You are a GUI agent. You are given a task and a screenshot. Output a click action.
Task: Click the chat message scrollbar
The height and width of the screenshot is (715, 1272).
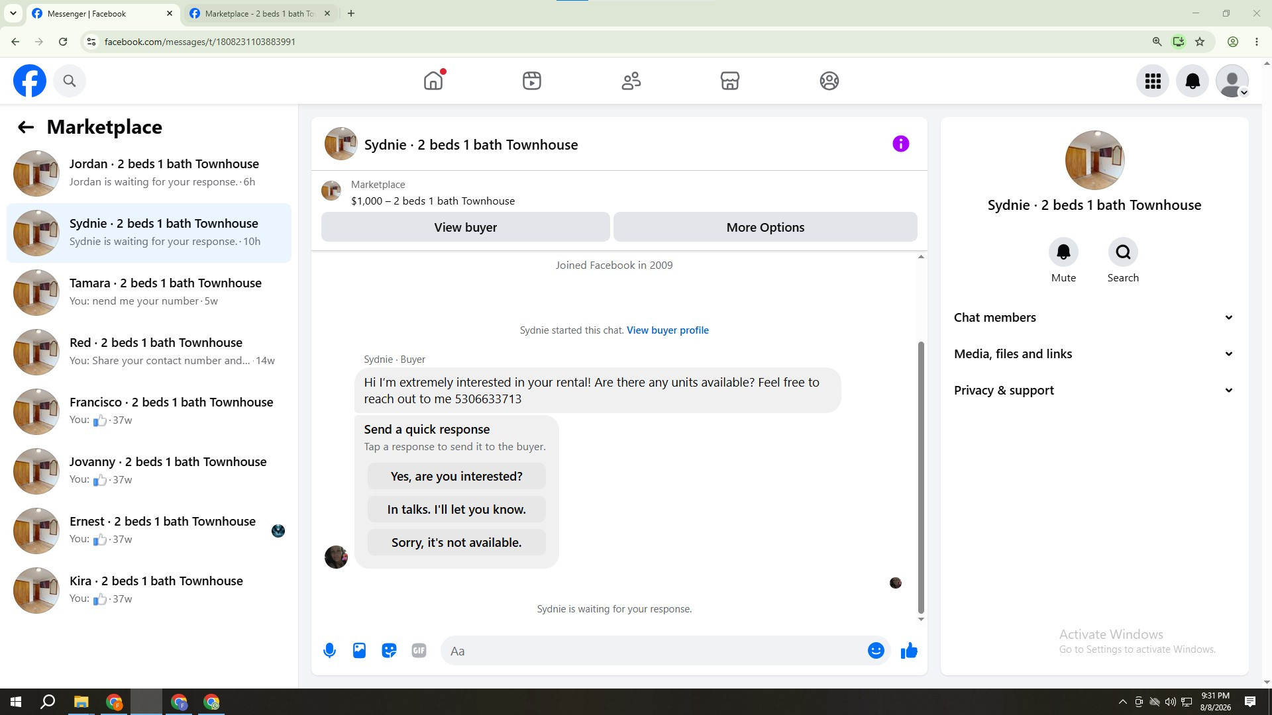pyautogui.click(x=921, y=477)
